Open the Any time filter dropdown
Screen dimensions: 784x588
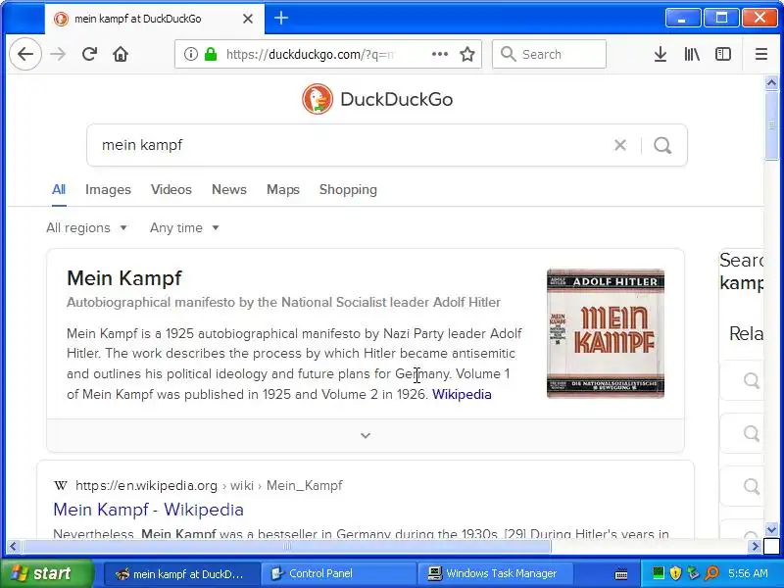pos(184,228)
